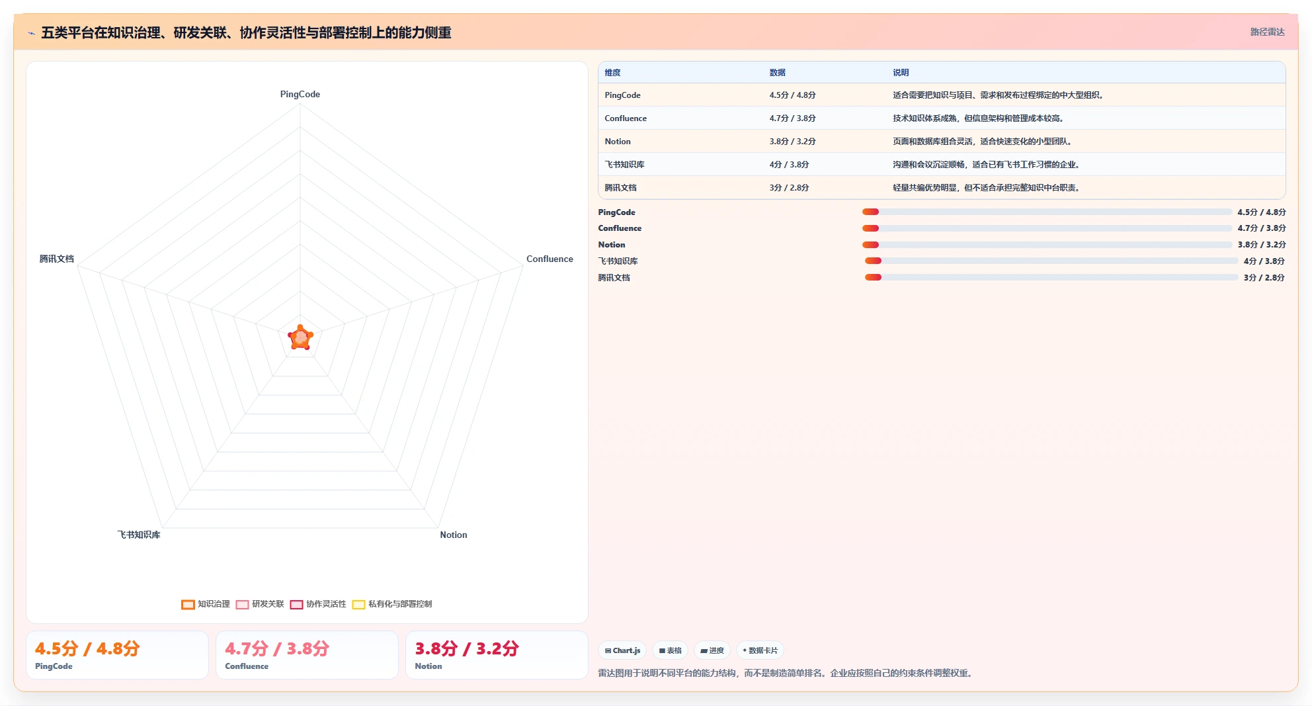Click the 4分 / 3.8分 value beside 飞书知识库's progress bar
This screenshot has height=706, width=1312.
[x=1264, y=261]
